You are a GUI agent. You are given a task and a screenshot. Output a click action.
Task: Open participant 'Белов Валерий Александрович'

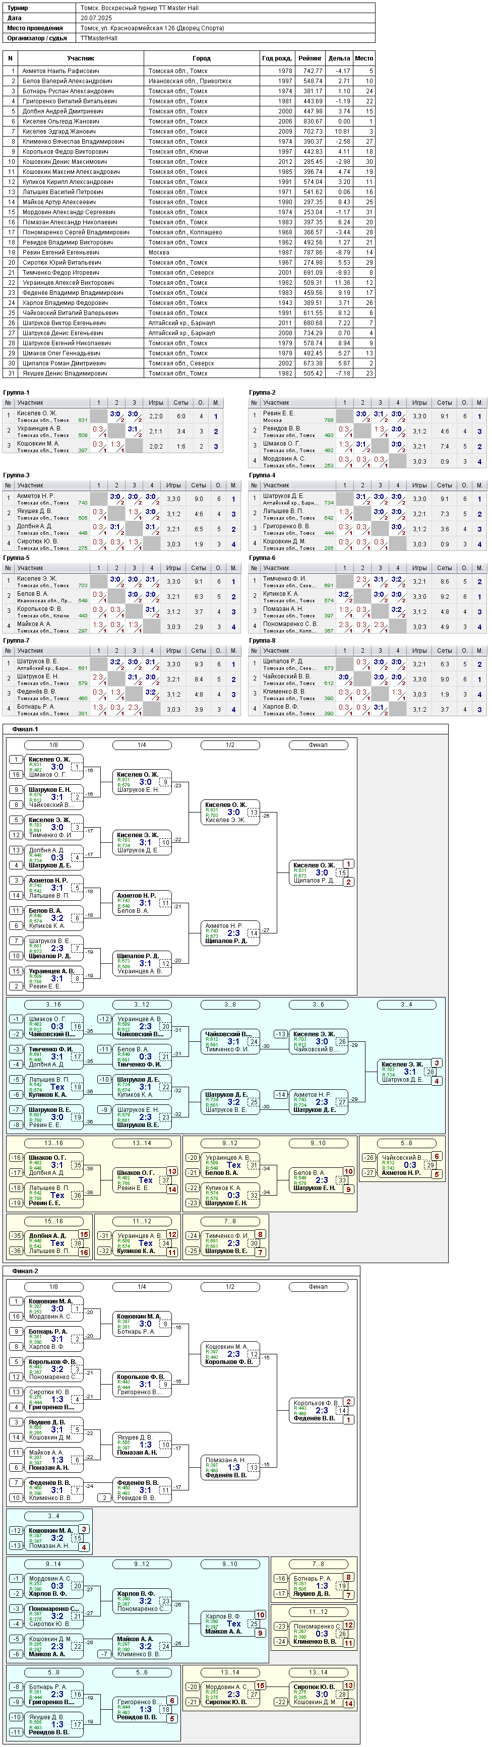click(67, 81)
